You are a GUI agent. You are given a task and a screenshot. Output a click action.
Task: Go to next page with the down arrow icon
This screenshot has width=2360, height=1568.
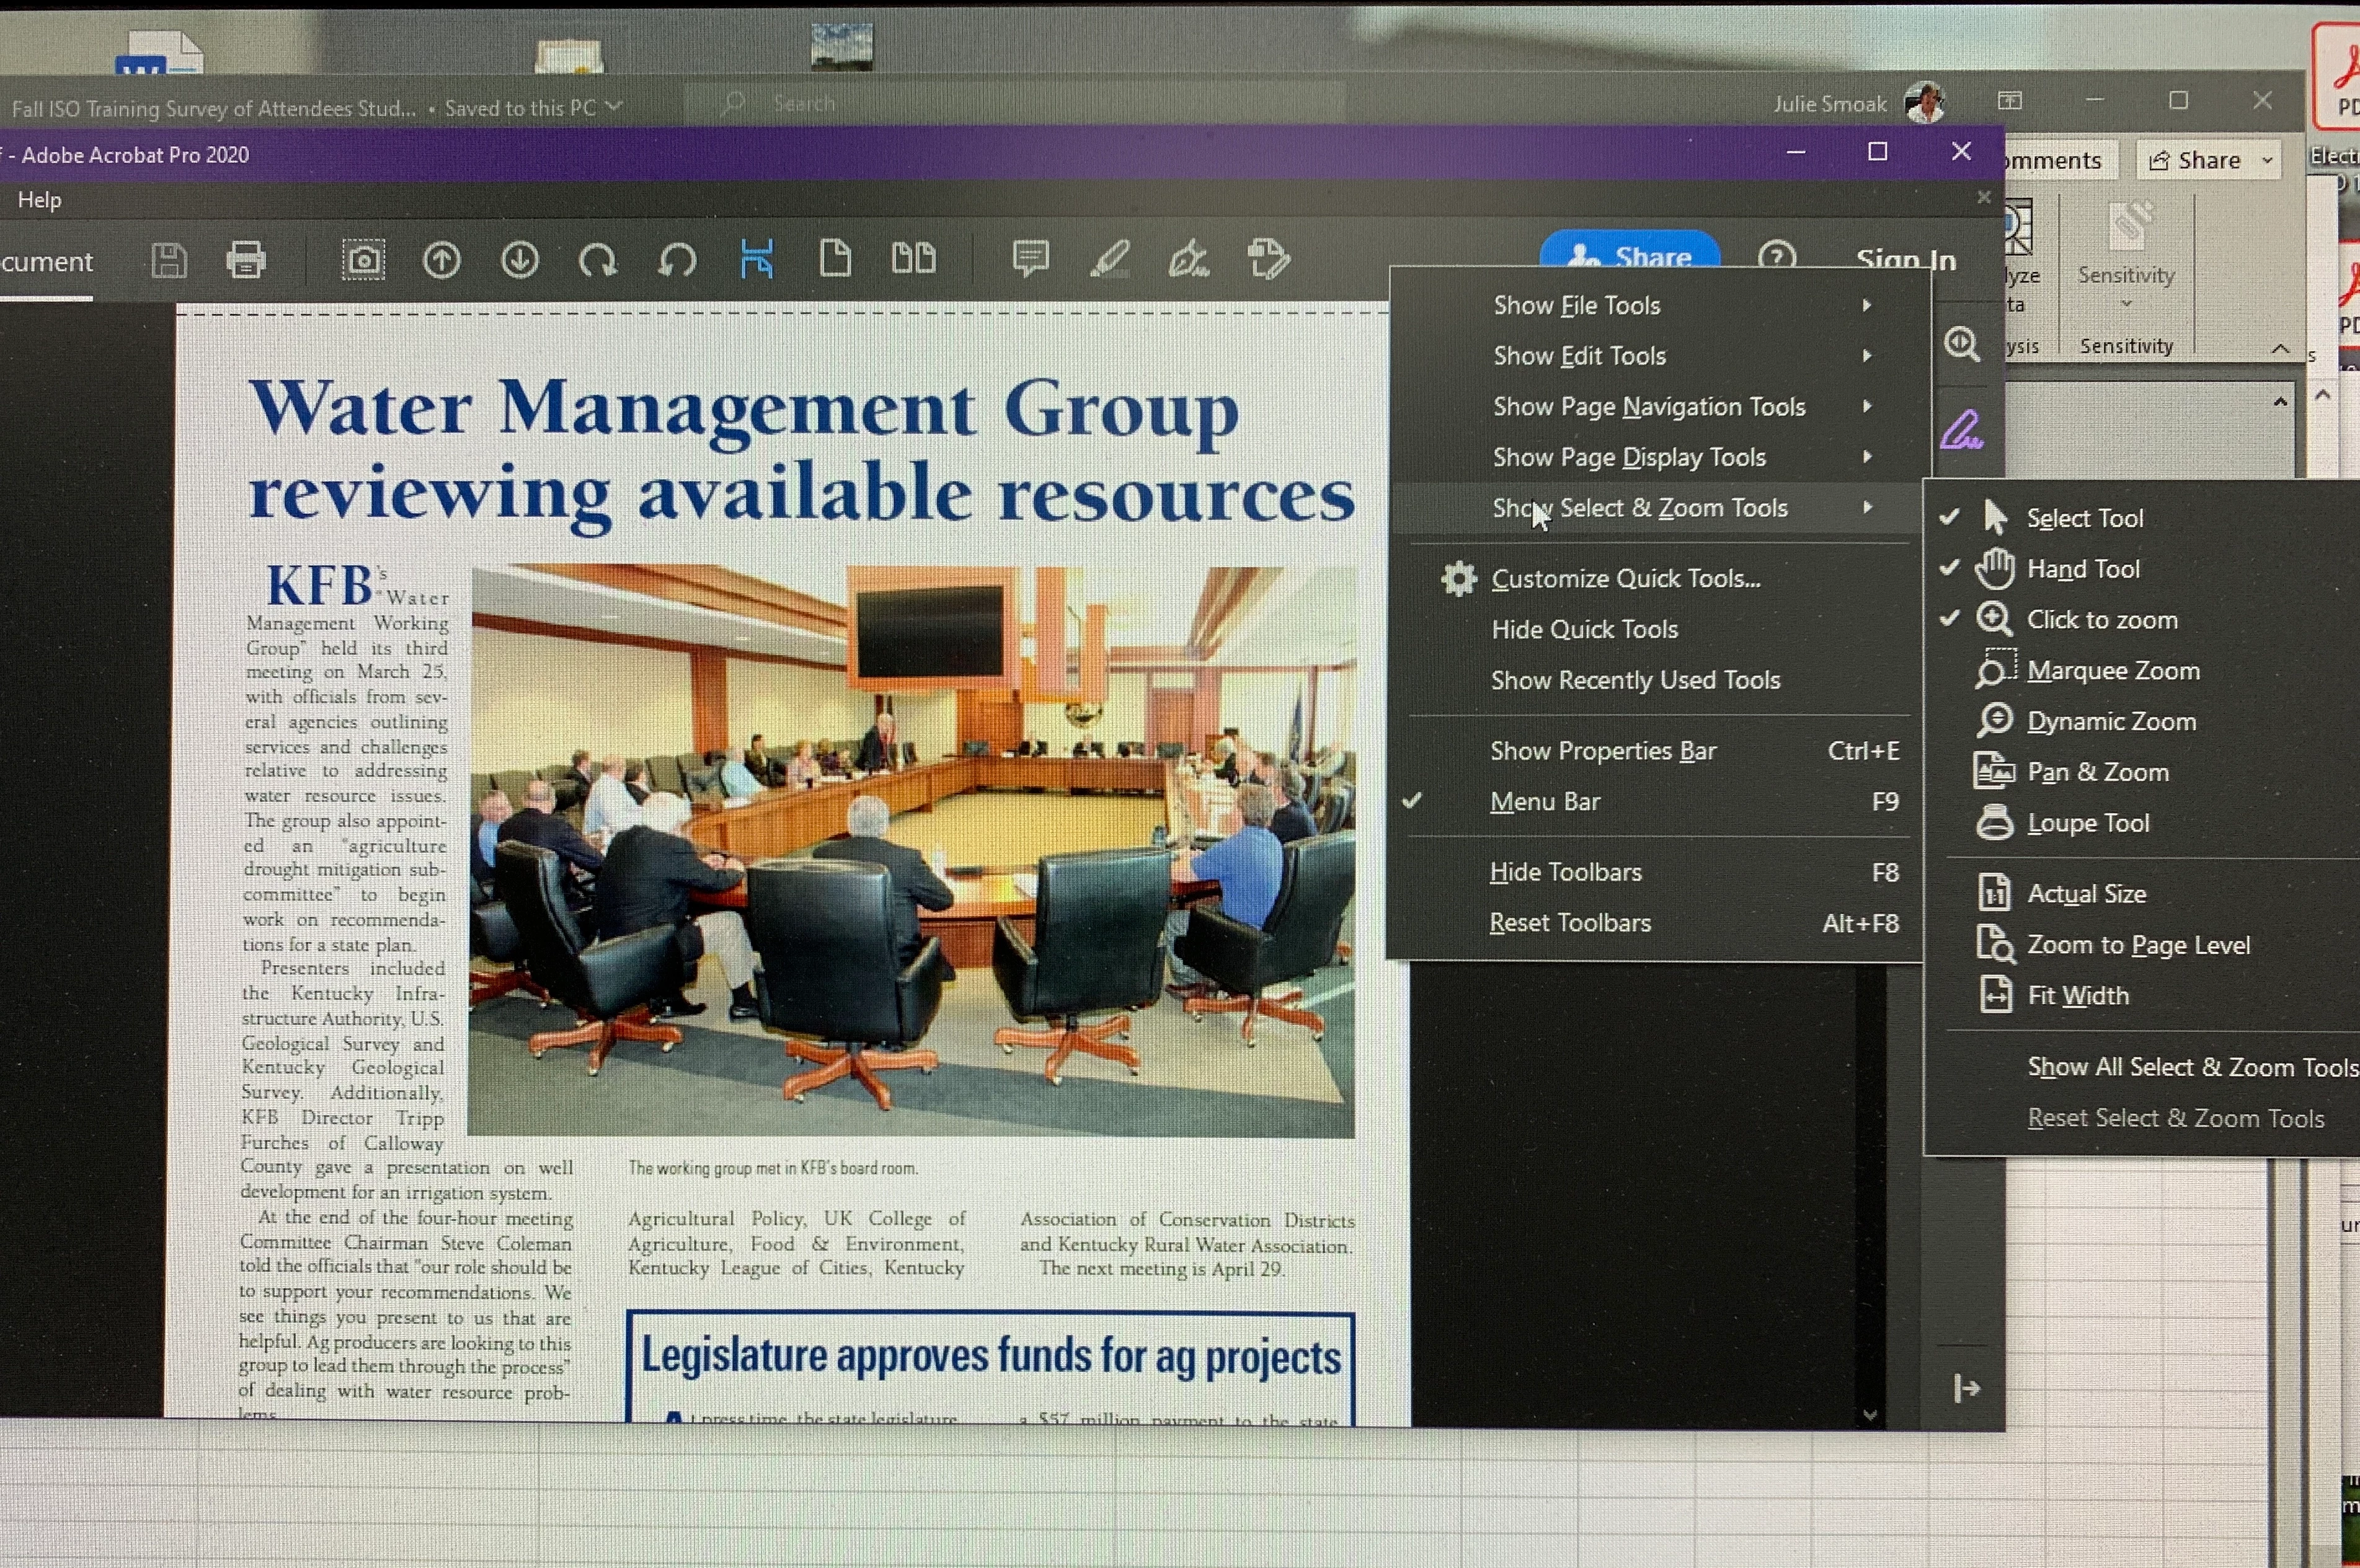(x=519, y=261)
